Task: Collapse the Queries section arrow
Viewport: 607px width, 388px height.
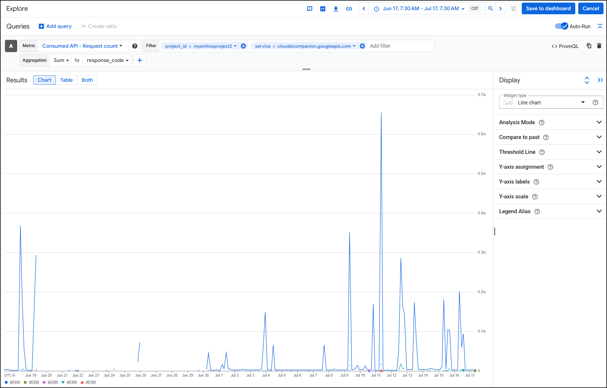Action: pyautogui.click(x=600, y=26)
